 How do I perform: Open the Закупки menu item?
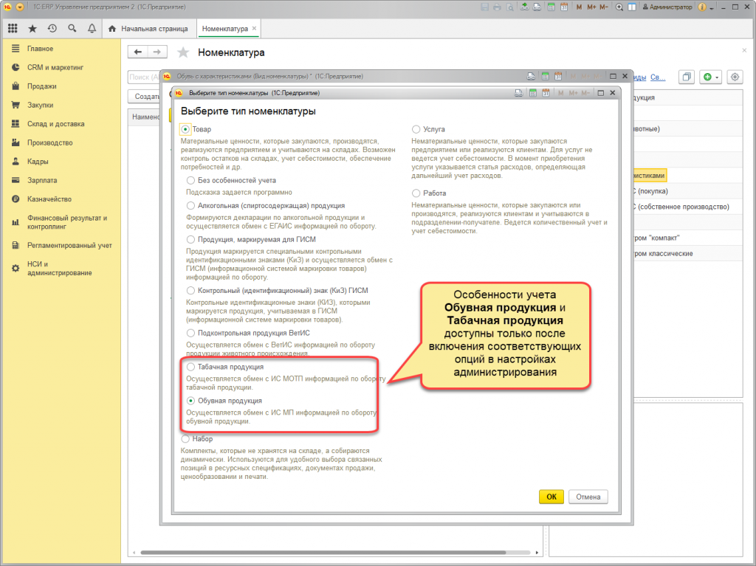coord(40,105)
